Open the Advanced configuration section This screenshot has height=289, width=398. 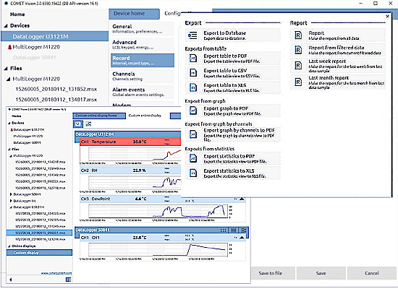coord(143,45)
